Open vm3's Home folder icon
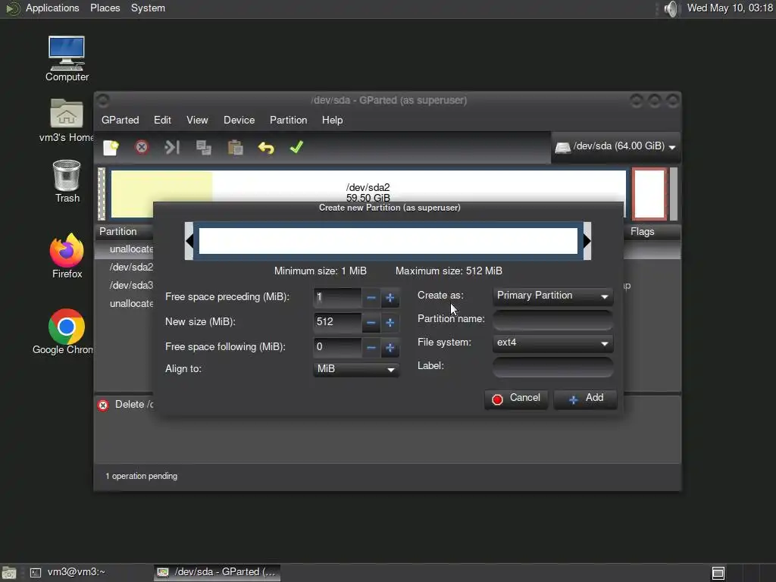The height and width of the screenshot is (582, 776). 67,120
